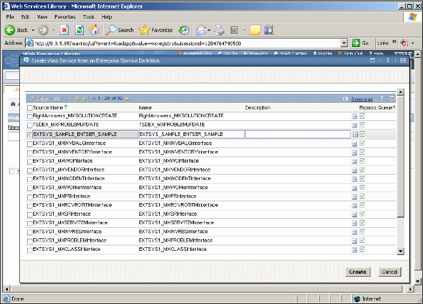
Task: Open the address bar URL dropdown
Action: click(344, 44)
